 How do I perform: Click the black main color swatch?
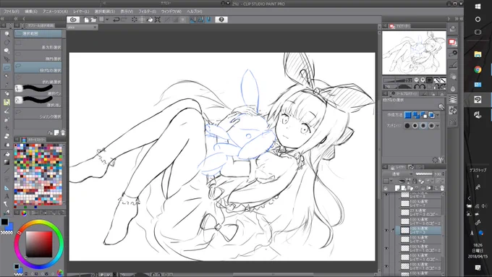coord(4,222)
